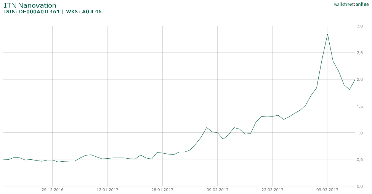Select the 09.03.2017 date label
Screen dimensions: 372x194
point(327,189)
